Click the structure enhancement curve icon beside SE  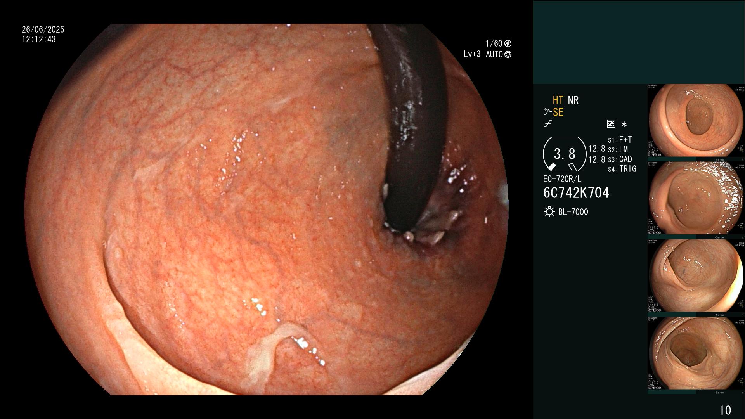tap(547, 112)
